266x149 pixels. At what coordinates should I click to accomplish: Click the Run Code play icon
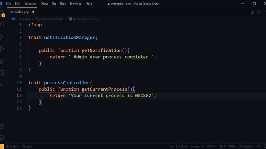coord(252,12)
